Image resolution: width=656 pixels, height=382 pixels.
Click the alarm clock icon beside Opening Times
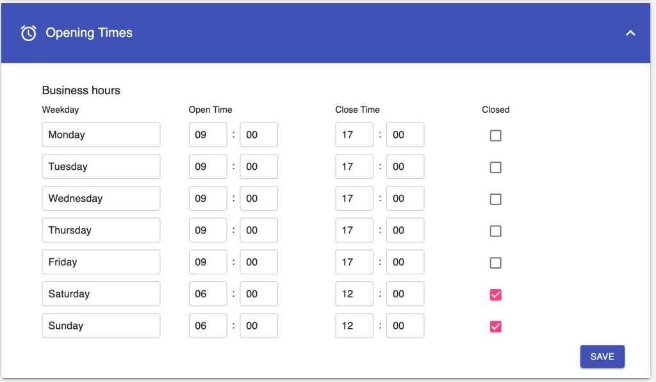pyautogui.click(x=28, y=33)
